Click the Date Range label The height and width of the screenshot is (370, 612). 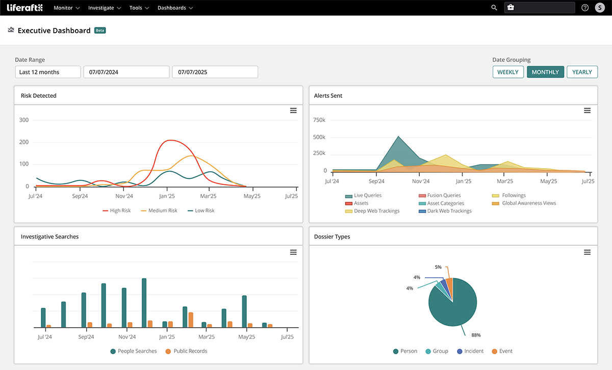click(x=30, y=60)
